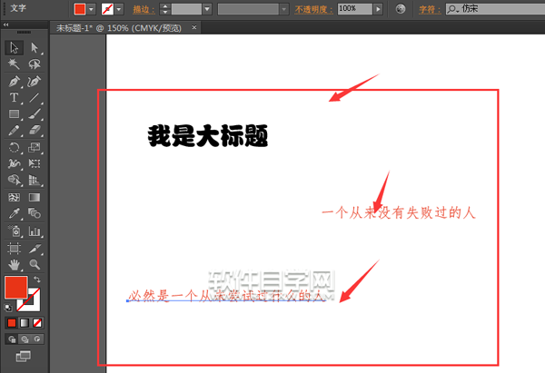Select the Paintbrush tool
This screenshot has width=545, height=373.
point(35,114)
